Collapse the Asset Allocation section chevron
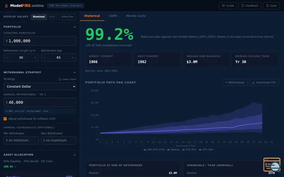The height and width of the screenshot is (177, 284). tap(75, 155)
